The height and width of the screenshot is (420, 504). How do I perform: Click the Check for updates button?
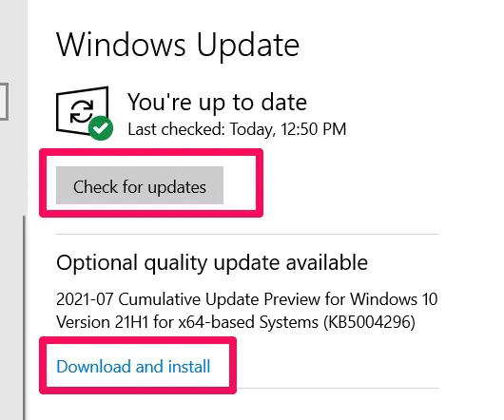pyautogui.click(x=140, y=185)
